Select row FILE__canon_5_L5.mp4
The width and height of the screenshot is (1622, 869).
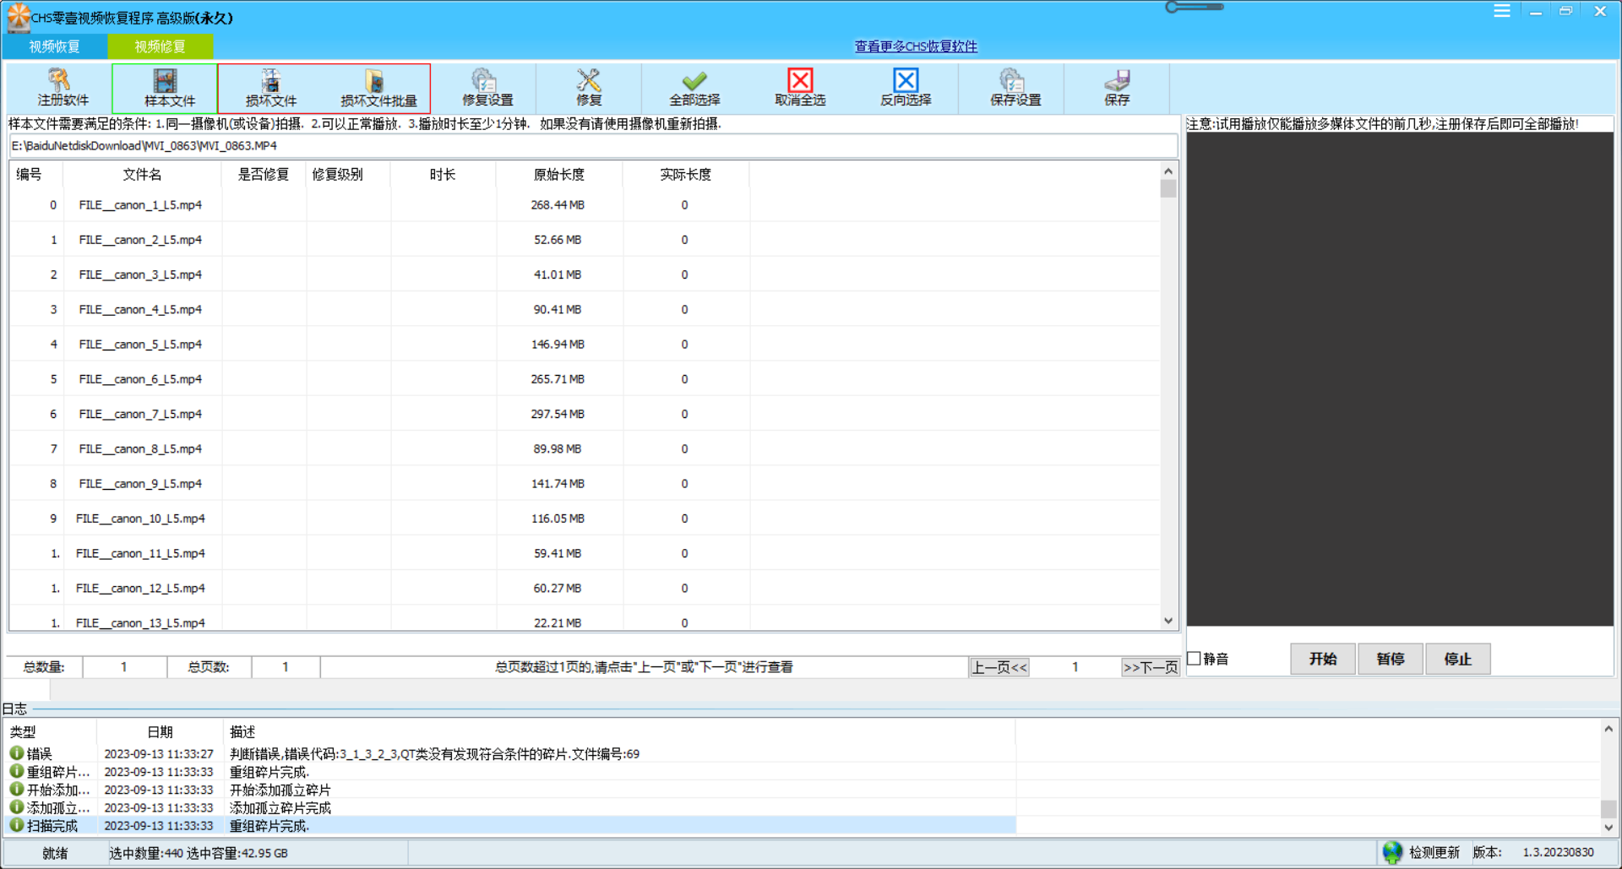pyautogui.click(x=585, y=345)
